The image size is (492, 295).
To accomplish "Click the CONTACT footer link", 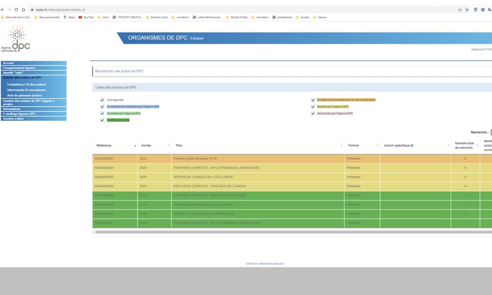I will (252, 264).
